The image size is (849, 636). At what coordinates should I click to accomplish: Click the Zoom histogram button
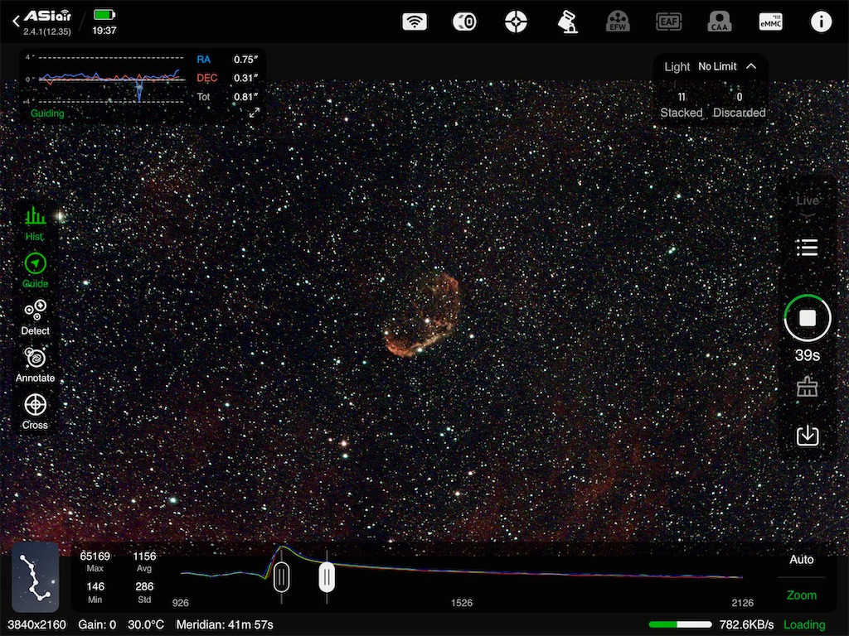(801, 595)
